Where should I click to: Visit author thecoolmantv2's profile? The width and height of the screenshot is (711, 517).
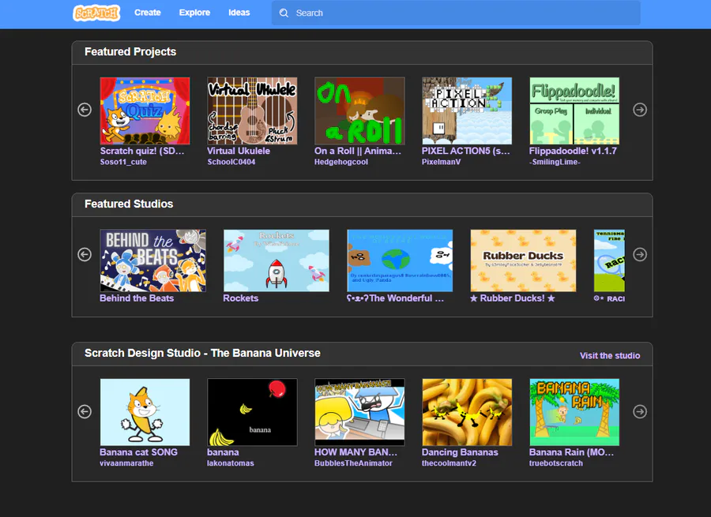449,463
